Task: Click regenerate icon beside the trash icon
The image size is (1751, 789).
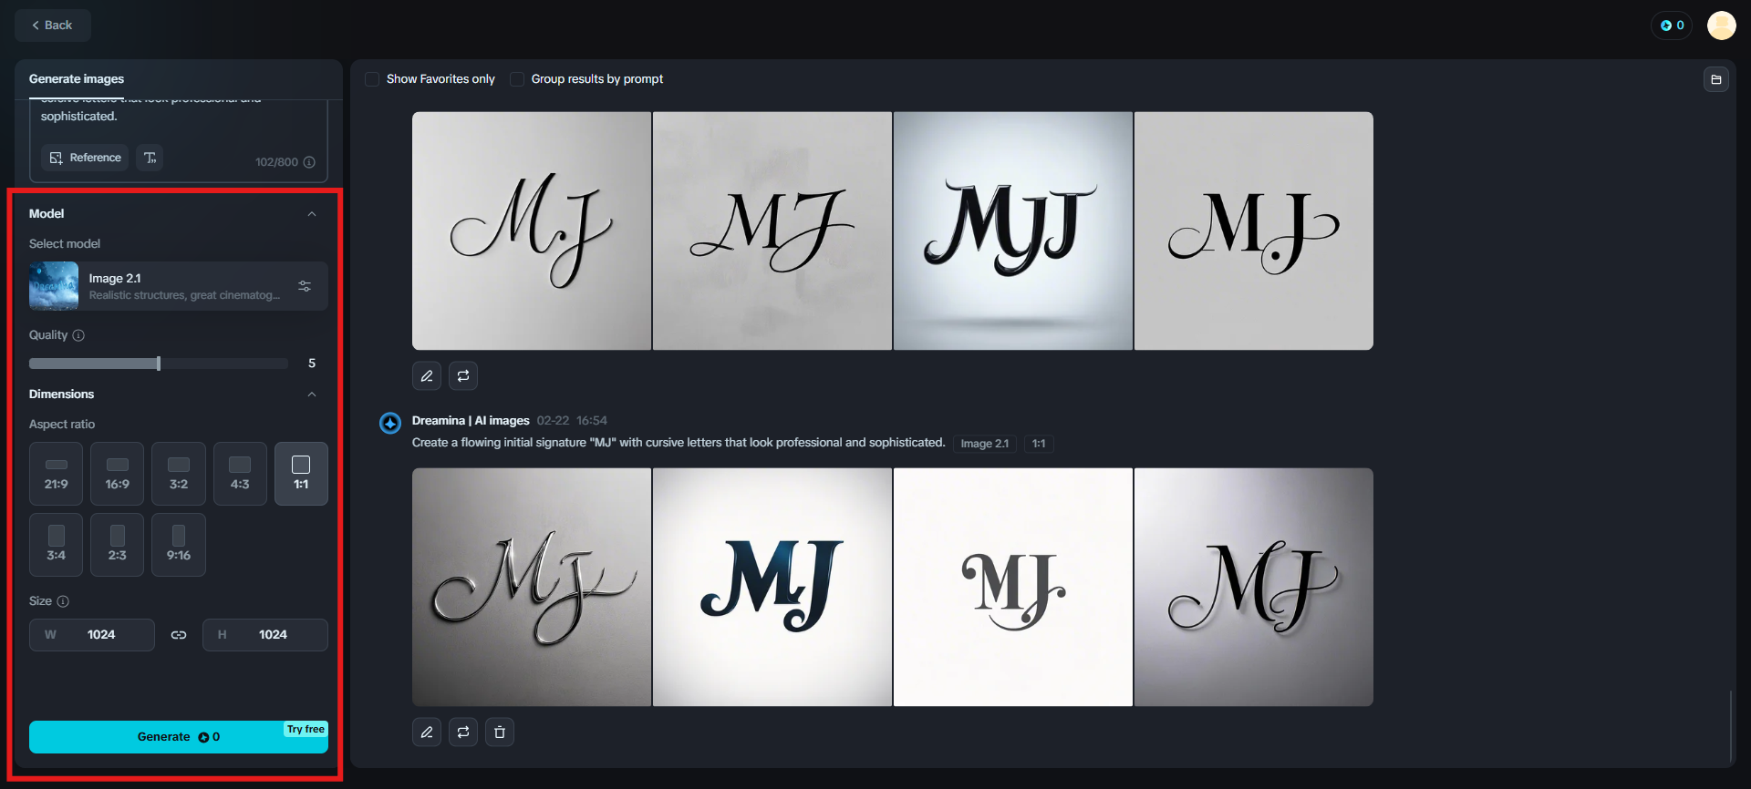Action: click(x=463, y=732)
